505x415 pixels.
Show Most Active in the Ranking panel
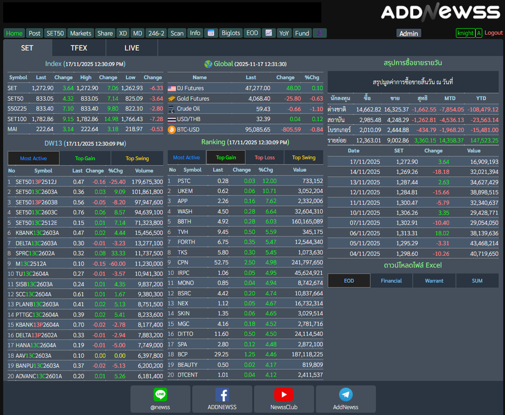click(x=187, y=158)
